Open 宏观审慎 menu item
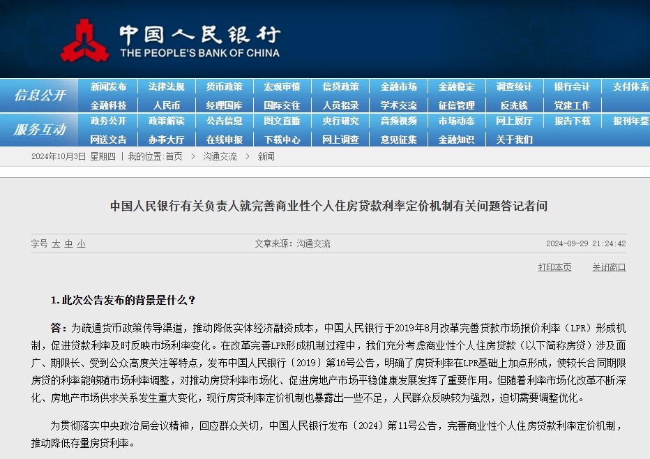Screen dimensions: 650x459 tap(282, 86)
